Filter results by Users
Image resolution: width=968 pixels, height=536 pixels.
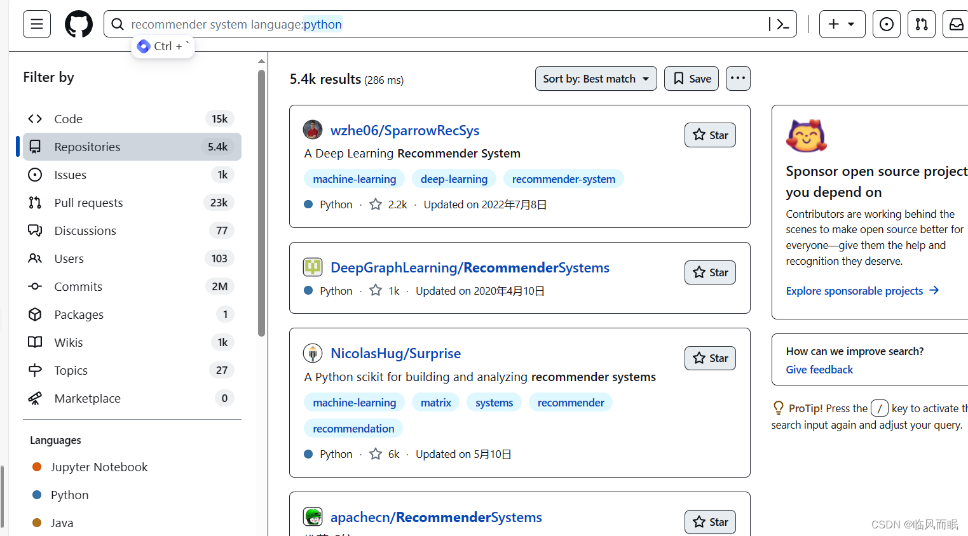point(132,258)
